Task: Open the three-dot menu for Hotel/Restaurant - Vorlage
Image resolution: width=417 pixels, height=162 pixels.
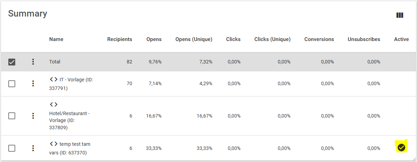Action: click(x=33, y=116)
